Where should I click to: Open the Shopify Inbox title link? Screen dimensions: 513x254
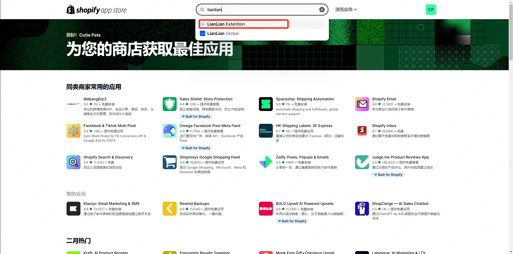[384, 126]
